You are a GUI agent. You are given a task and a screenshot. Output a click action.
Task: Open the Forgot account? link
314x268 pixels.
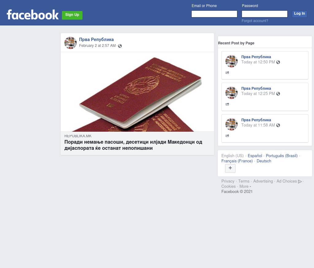tap(255, 21)
